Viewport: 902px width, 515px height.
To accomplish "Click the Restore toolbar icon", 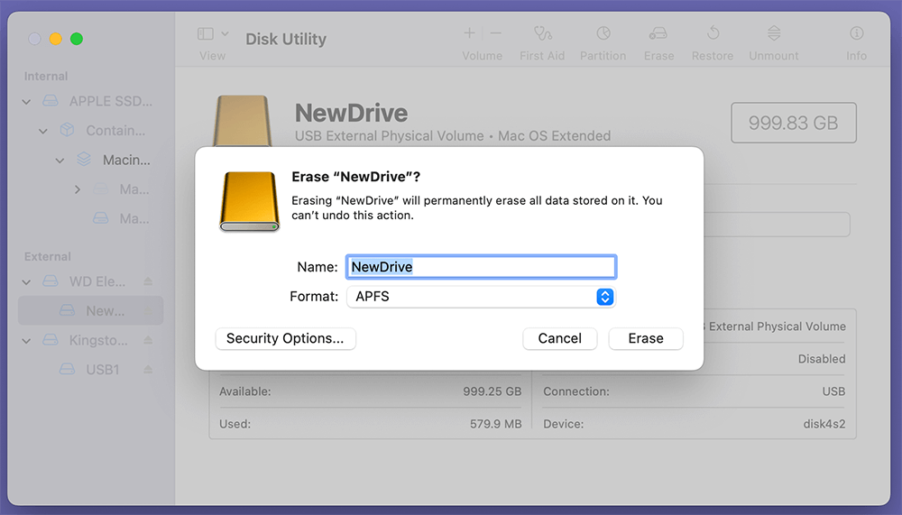I will pyautogui.click(x=713, y=33).
